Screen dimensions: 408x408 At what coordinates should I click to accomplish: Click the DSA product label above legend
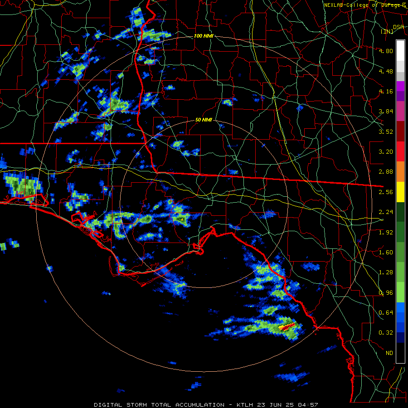[398, 27]
